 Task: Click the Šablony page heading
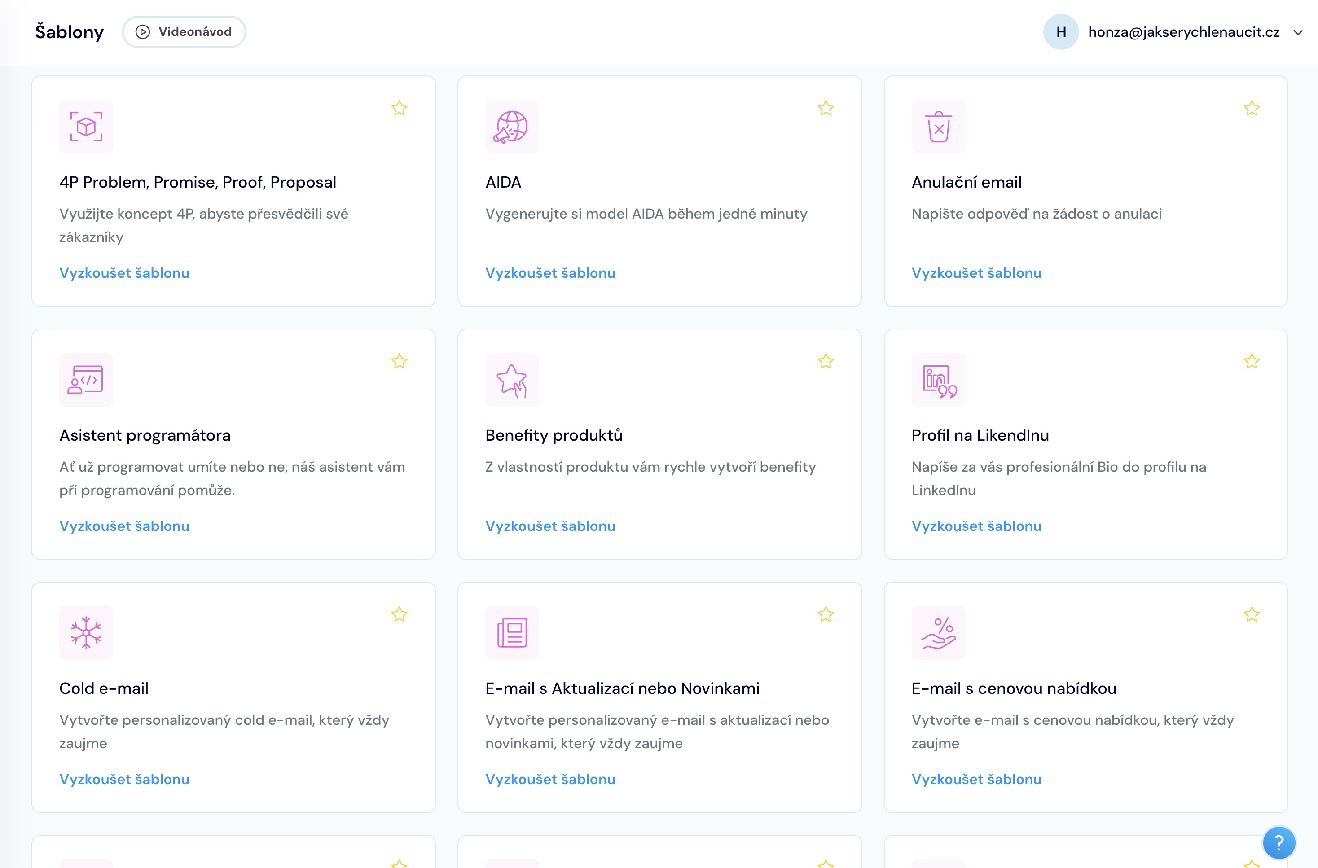point(69,31)
